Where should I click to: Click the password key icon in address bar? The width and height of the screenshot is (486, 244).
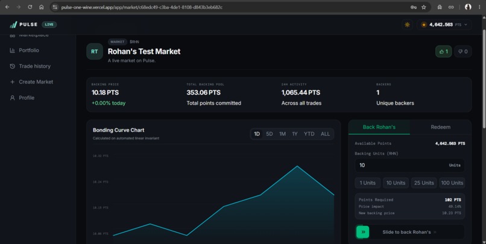click(x=414, y=7)
